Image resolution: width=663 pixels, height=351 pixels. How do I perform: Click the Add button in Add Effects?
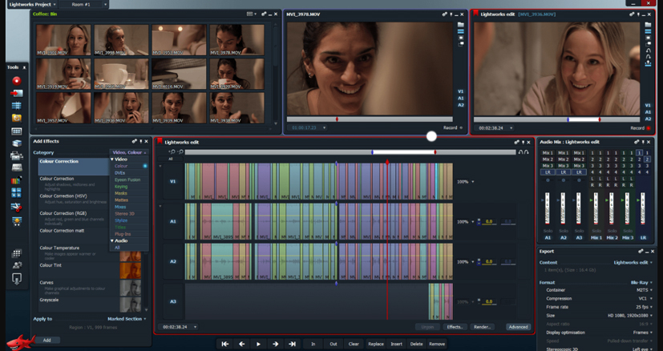(x=46, y=340)
